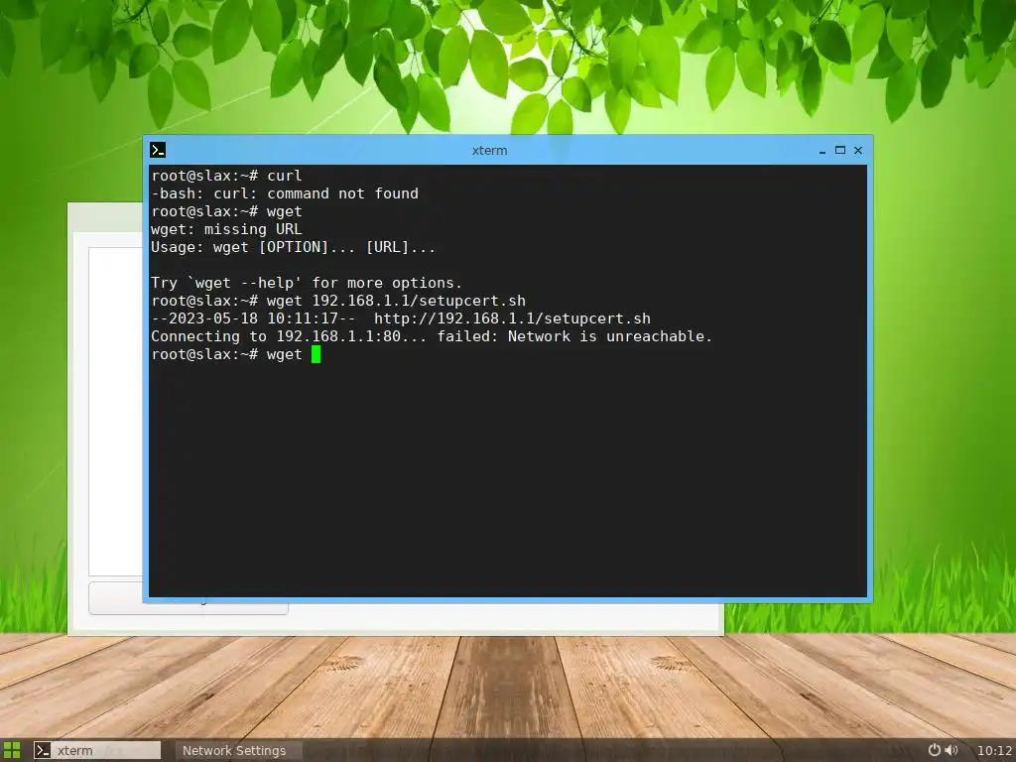Click '-bash: curl: command not found' output
The height and width of the screenshot is (762, 1016).
285,193
